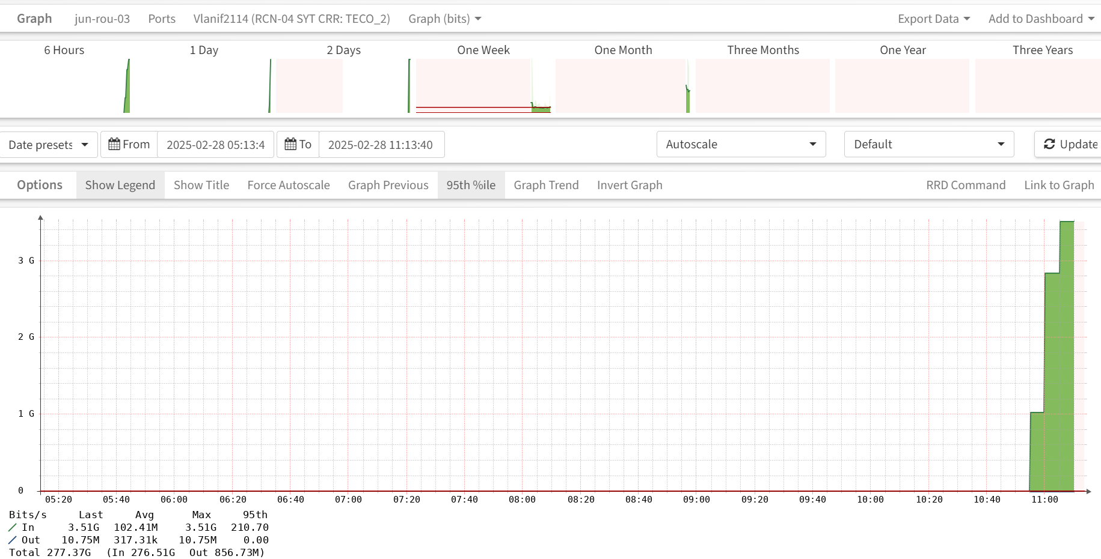This screenshot has height=559, width=1101.
Task: Expand the Export Data menu
Action: [x=933, y=19]
